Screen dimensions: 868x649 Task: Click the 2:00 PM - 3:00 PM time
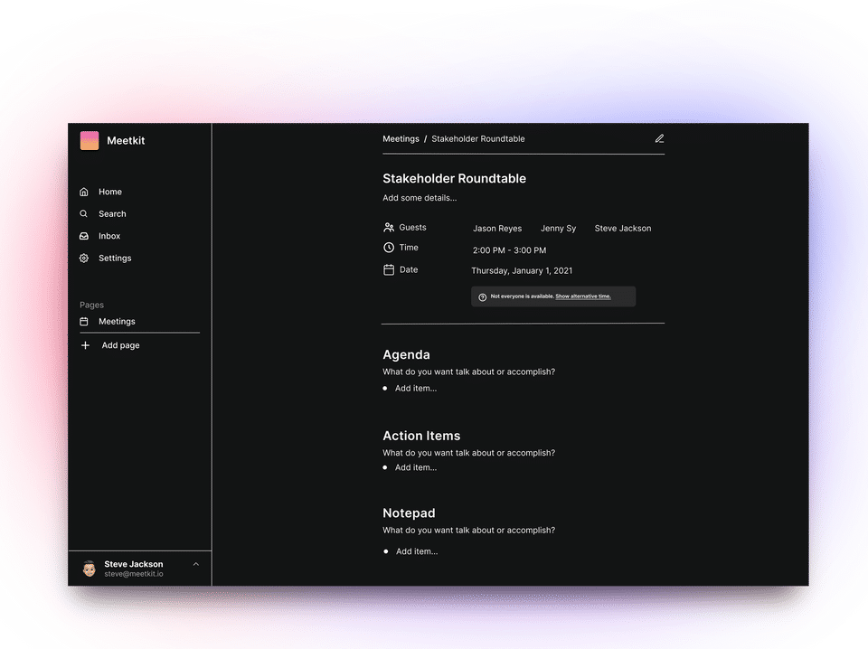(x=509, y=250)
